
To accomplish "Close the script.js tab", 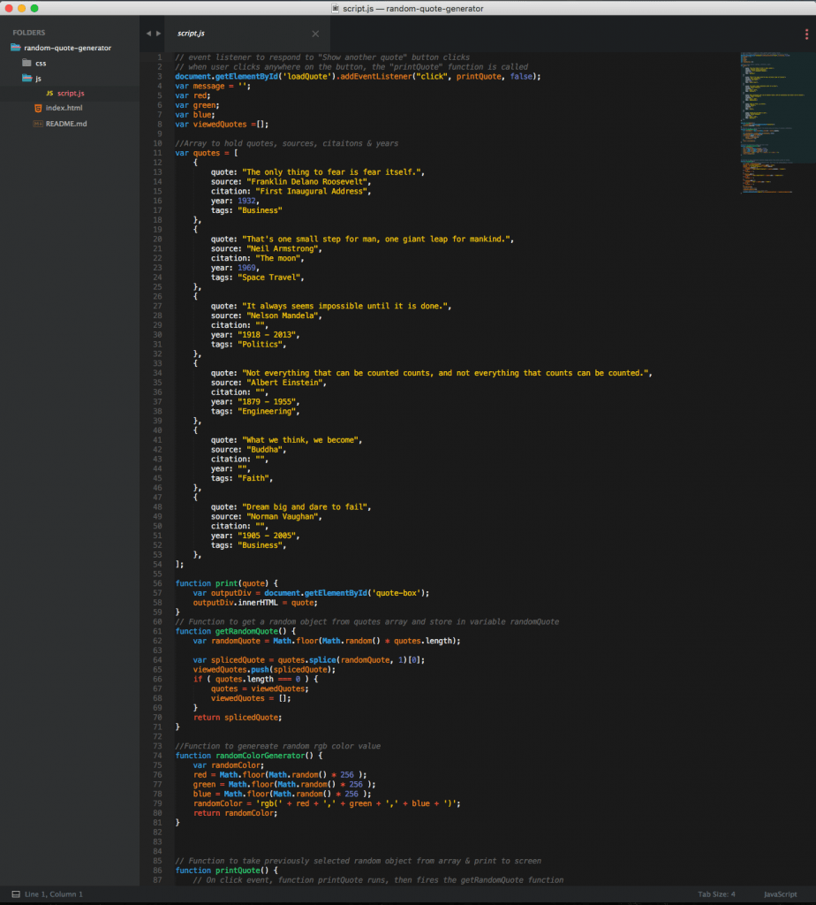I will 315,34.
